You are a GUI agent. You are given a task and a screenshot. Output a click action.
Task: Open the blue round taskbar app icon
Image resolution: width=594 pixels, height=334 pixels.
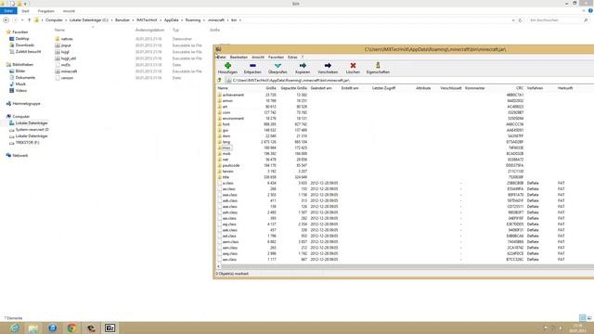point(53,328)
